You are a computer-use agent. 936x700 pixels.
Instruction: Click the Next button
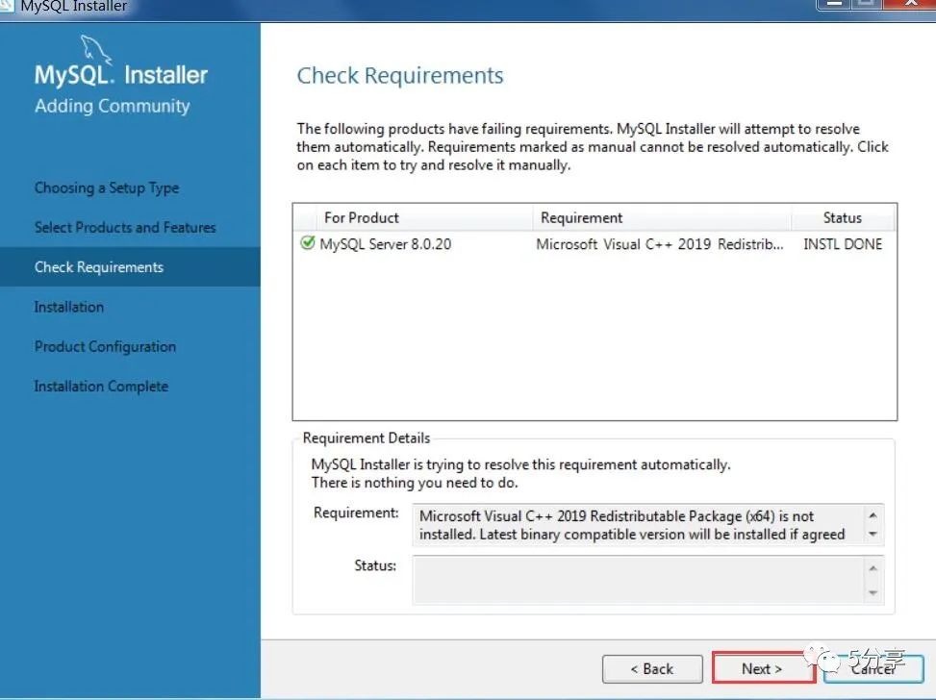pos(762,669)
